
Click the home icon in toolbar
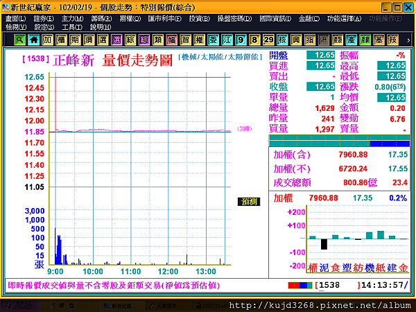coord(33,40)
